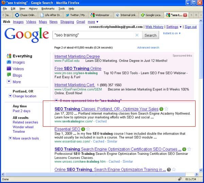Click Similar link for www.essential-seo.com
The image size is (204, 183).
(x=112, y=141)
